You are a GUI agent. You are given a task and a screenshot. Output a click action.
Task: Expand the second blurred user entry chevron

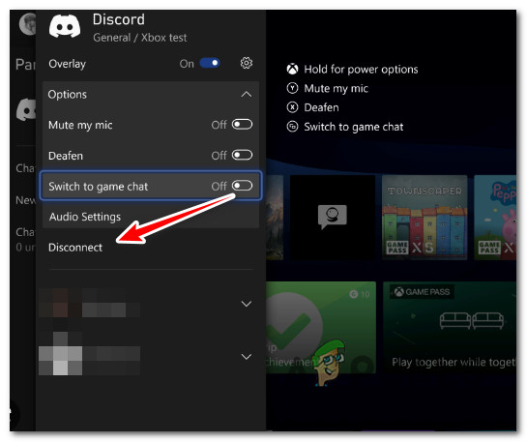pos(247,356)
